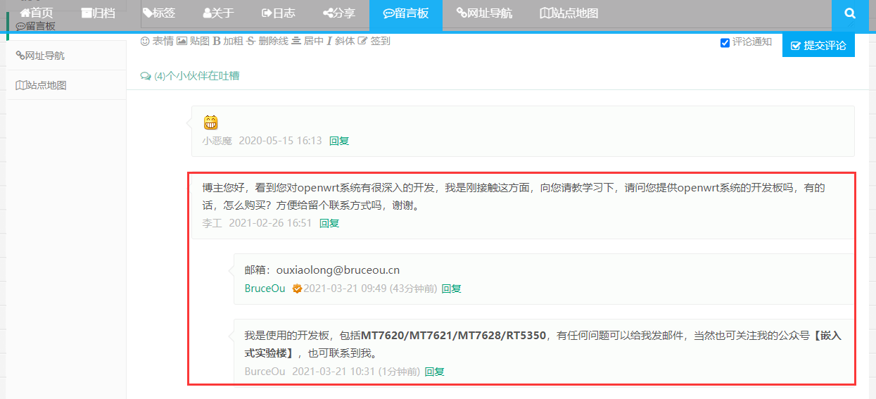Open 网址导航 in the top navbar

pyautogui.click(x=484, y=13)
